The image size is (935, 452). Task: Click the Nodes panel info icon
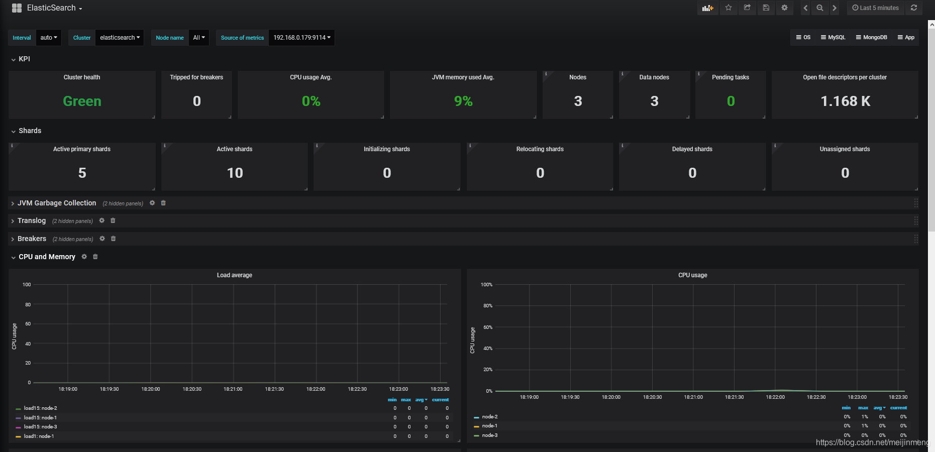coord(546,74)
